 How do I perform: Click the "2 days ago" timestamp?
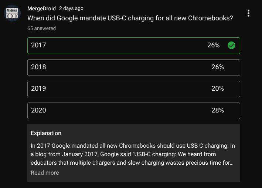pyautogui.click(x=71, y=9)
